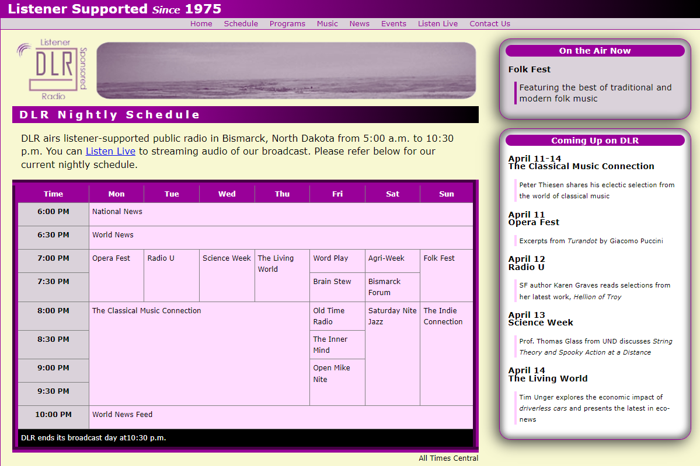The height and width of the screenshot is (466, 700).
Task: Open the Contact Us page
Action: tap(489, 23)
